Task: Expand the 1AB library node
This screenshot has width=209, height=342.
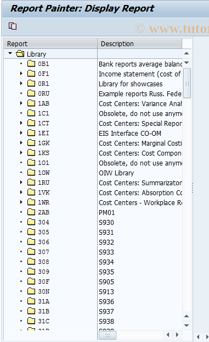Action: pos(21,103)
